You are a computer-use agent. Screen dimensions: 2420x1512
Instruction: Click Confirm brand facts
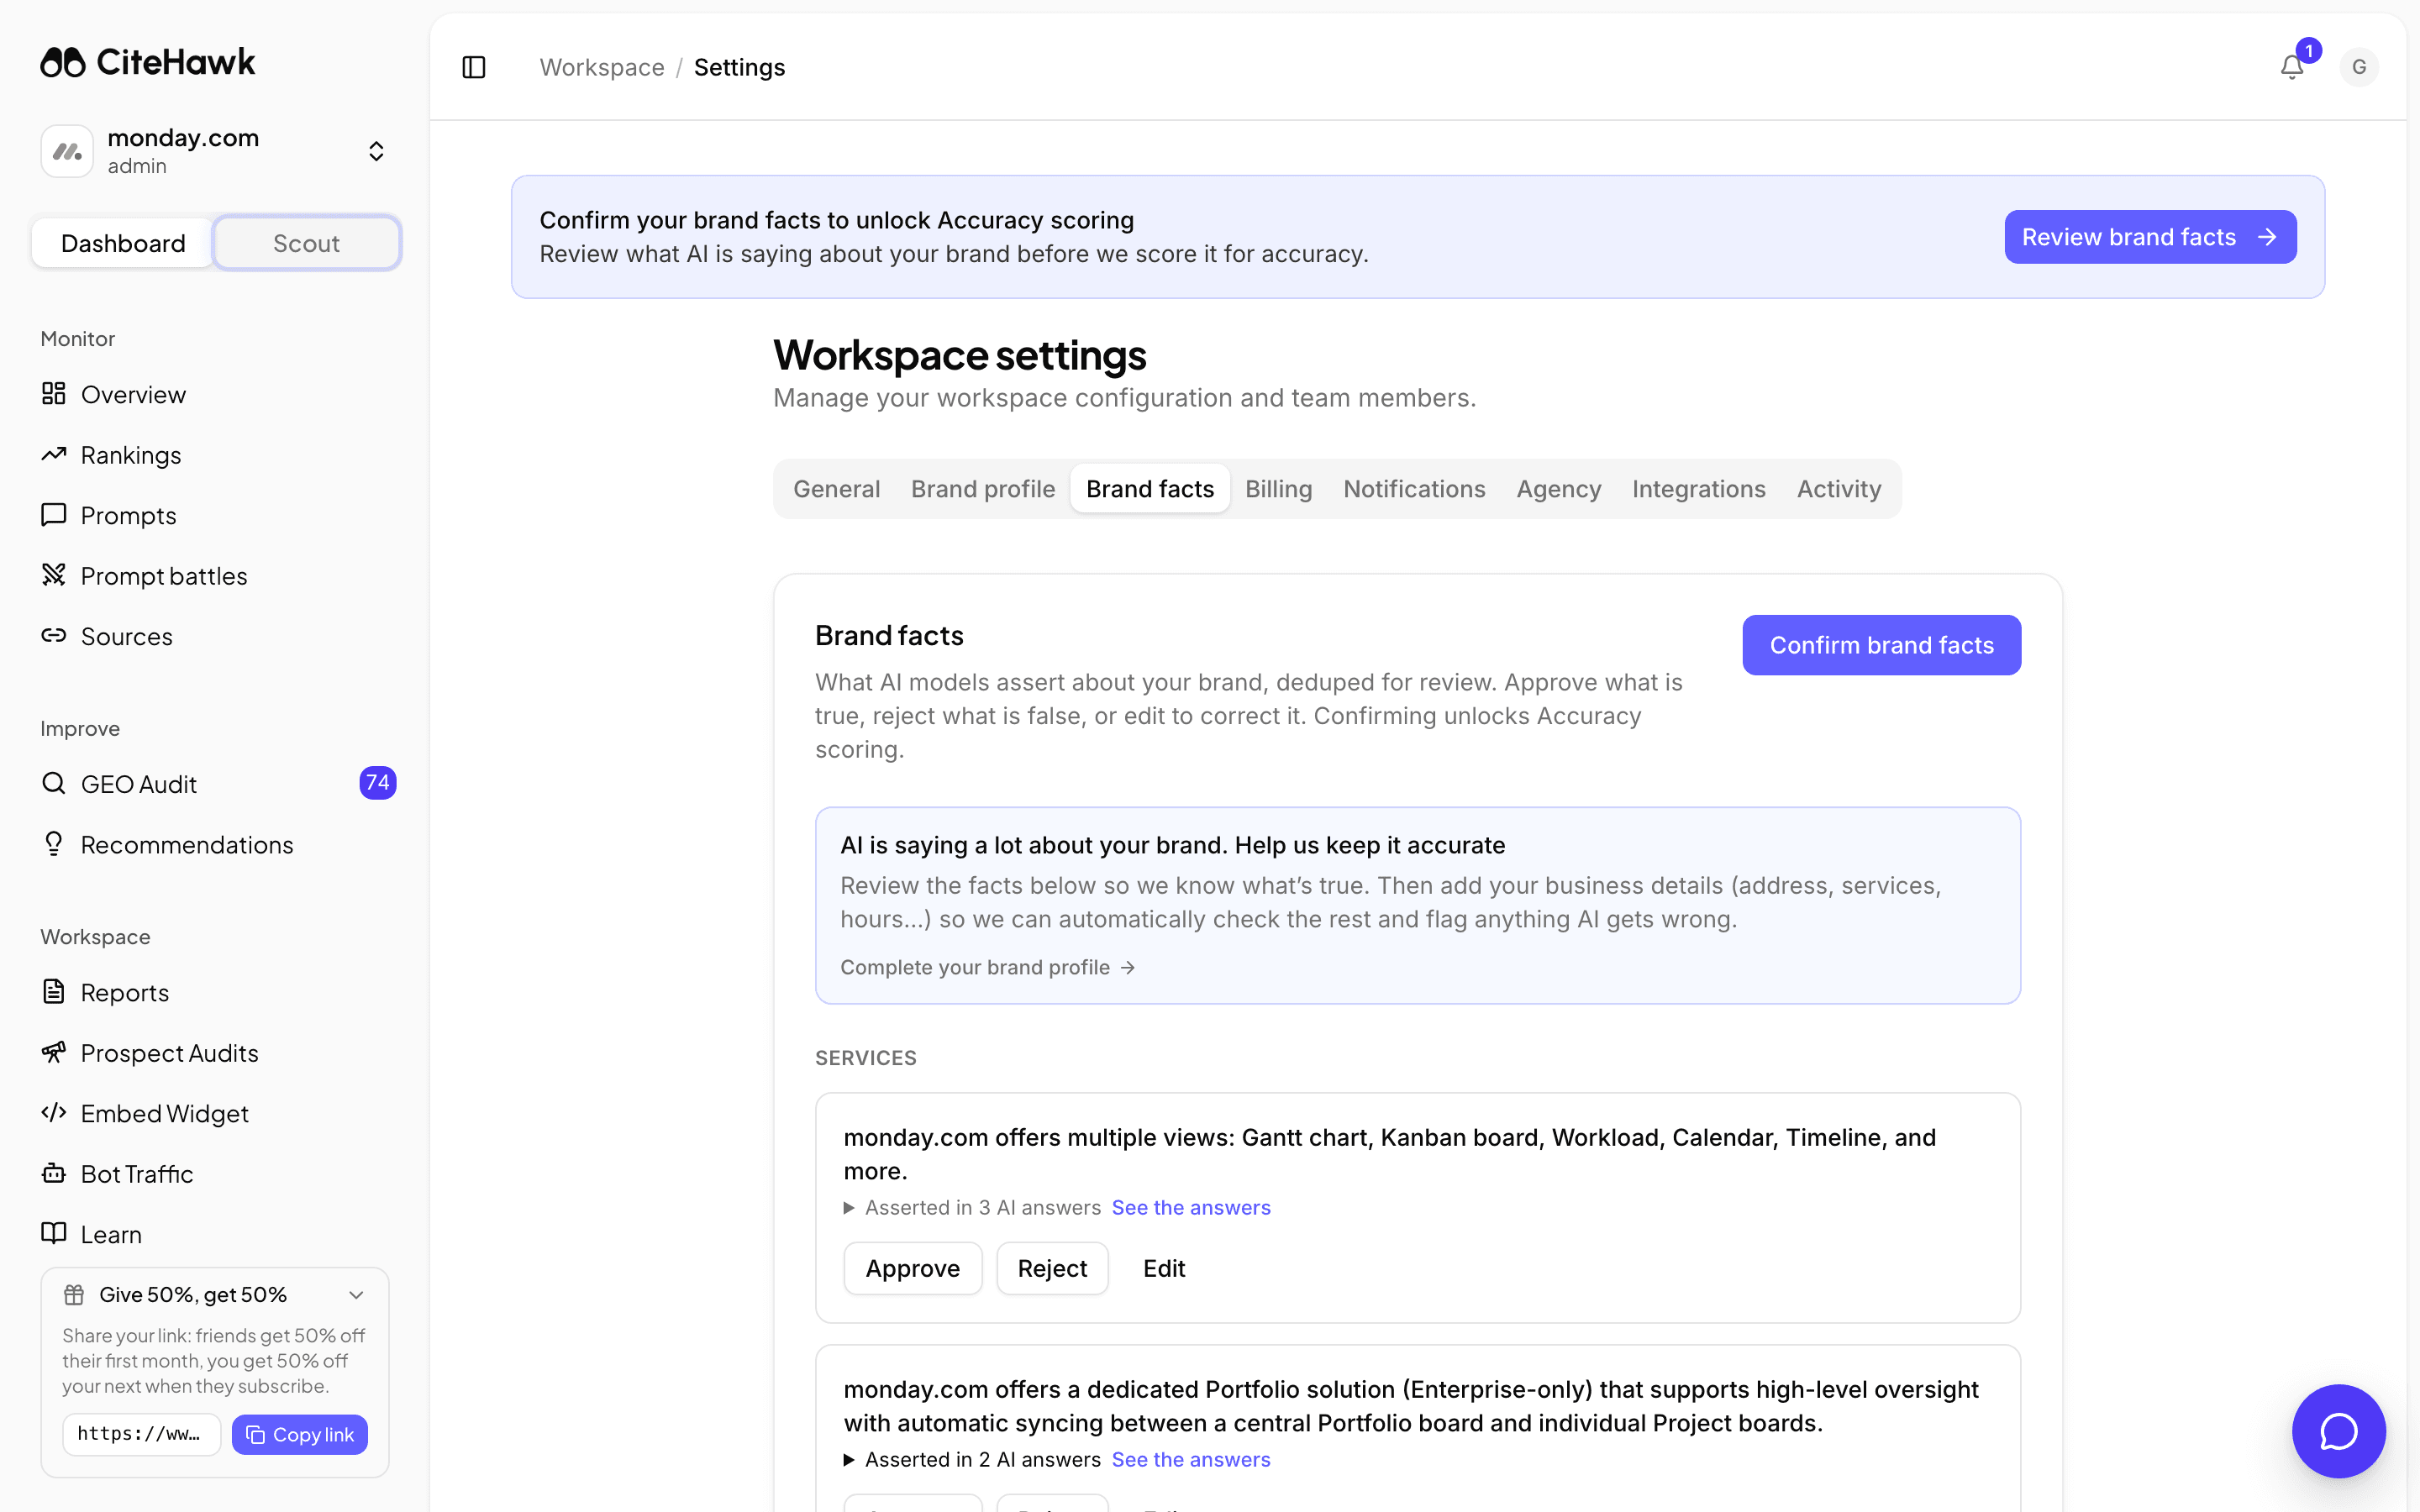click(1882, 645)
